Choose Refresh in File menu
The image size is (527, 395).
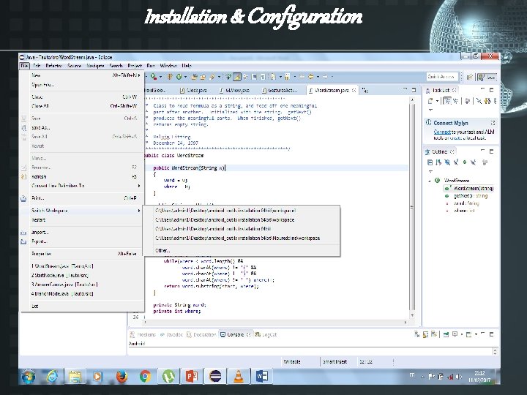tap(82, 177)
